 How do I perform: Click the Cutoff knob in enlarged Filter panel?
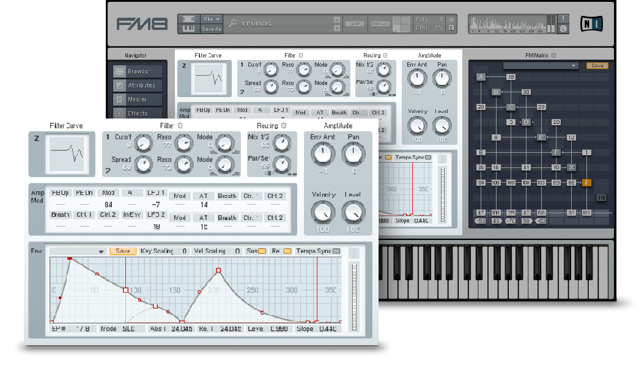coord(142,142)
